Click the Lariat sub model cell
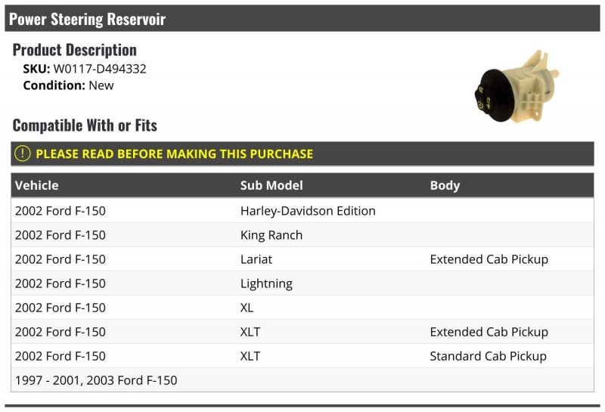Viewport: 605px width, 412px height. pyautogui.click(x=256, y=259)
